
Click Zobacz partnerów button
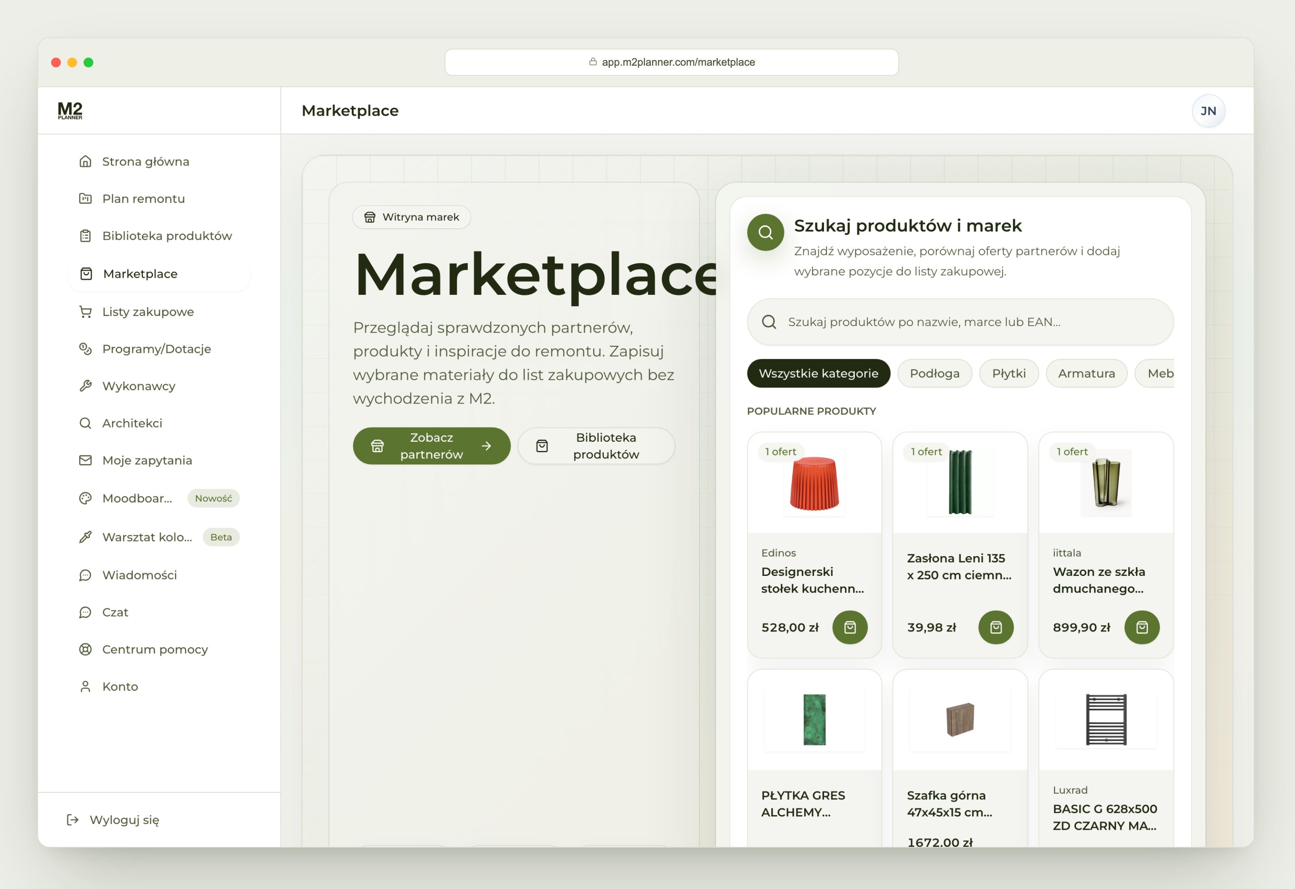(x=431, y=446)
